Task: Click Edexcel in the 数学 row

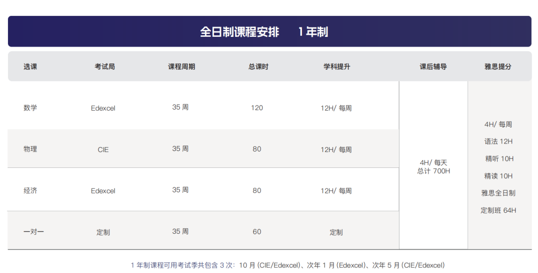Action: click(103, 108)
